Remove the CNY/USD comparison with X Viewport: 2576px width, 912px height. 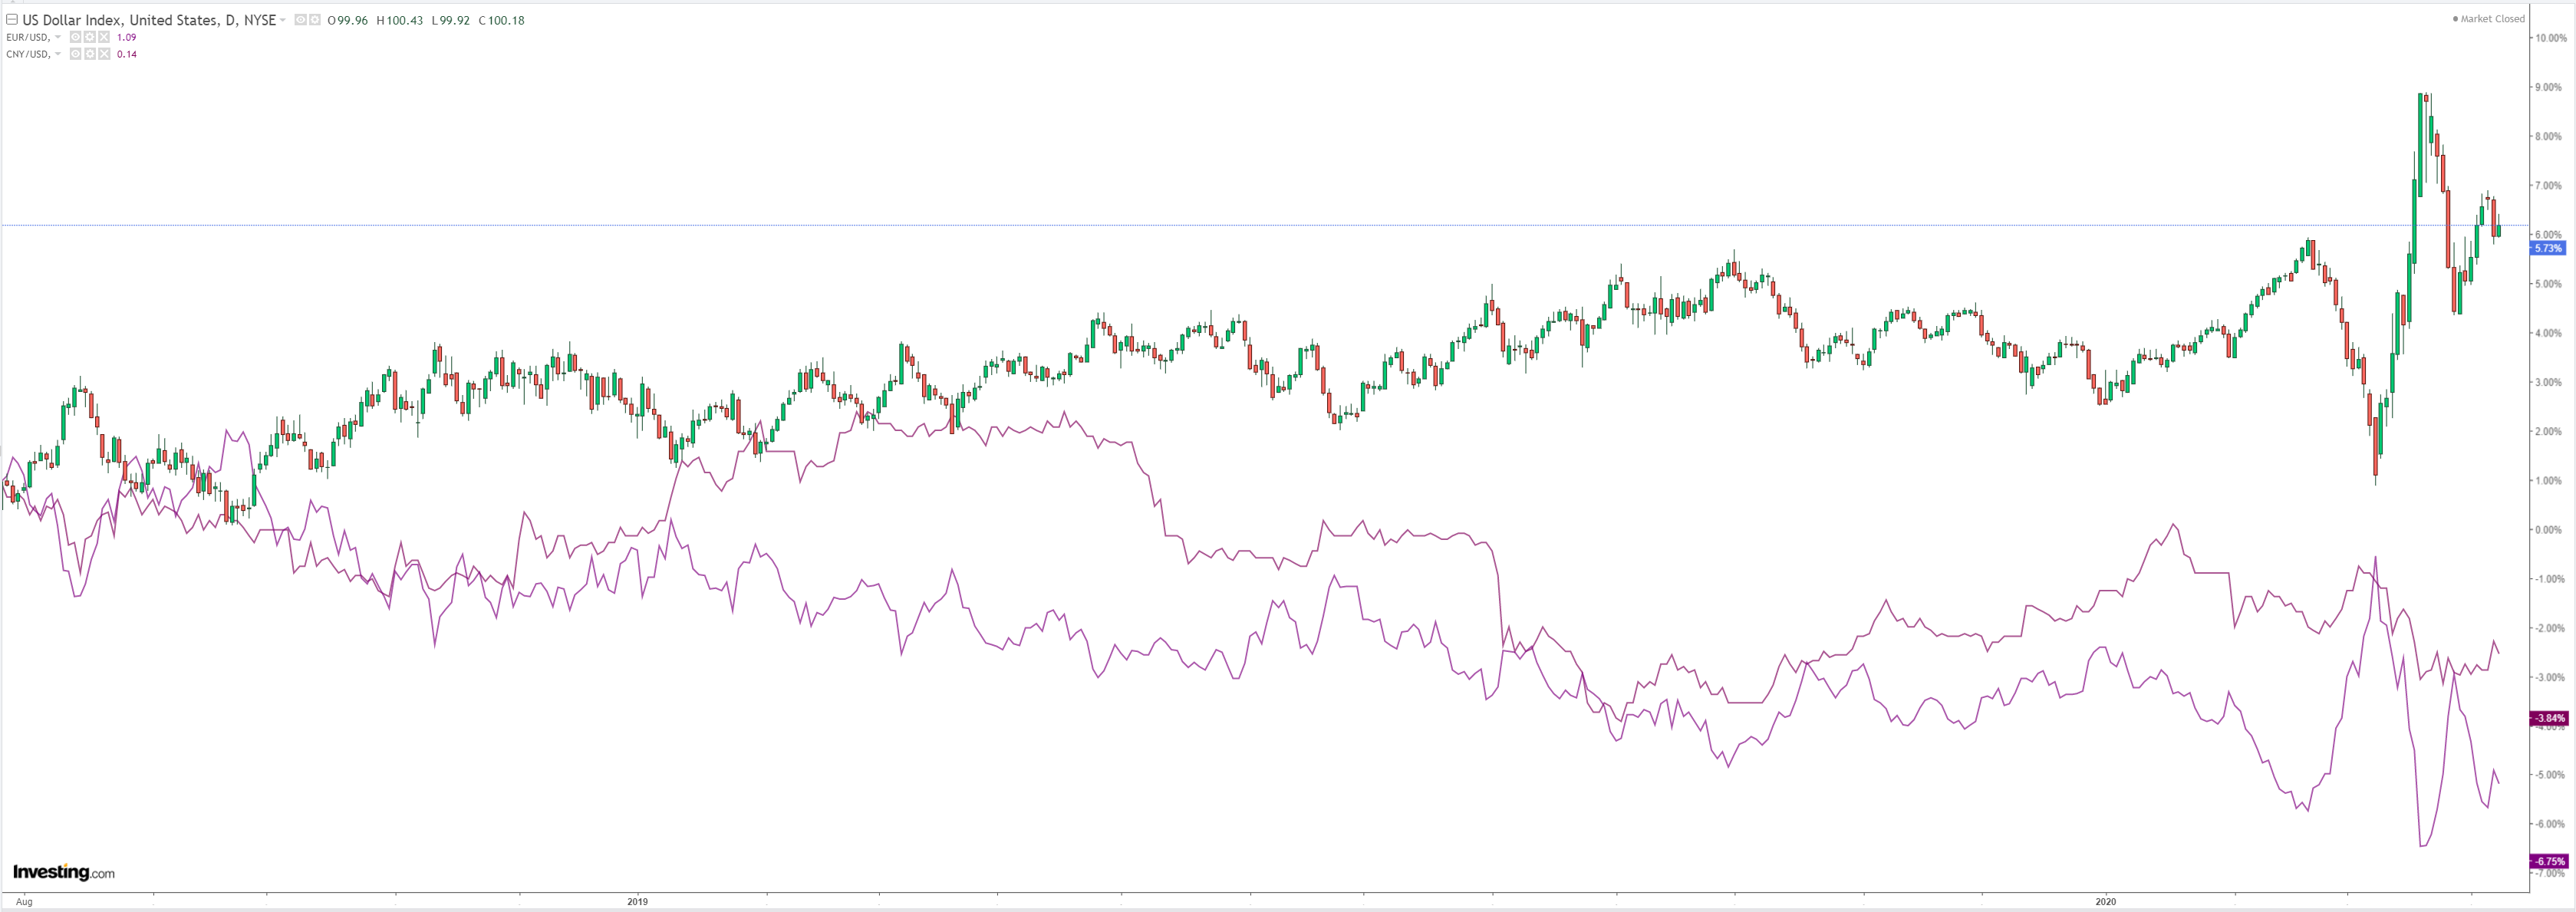click(x=104, y=54)
